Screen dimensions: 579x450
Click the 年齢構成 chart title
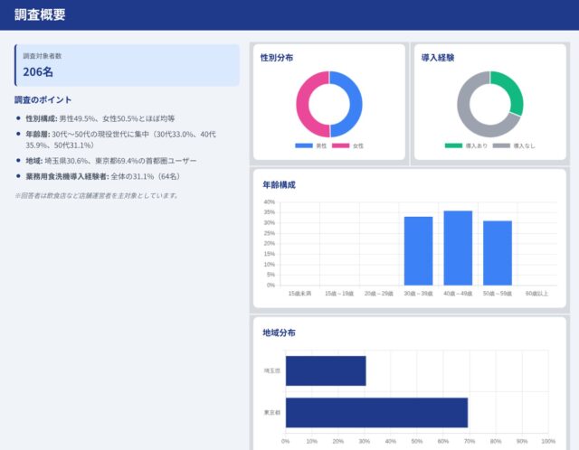point(279,184)
